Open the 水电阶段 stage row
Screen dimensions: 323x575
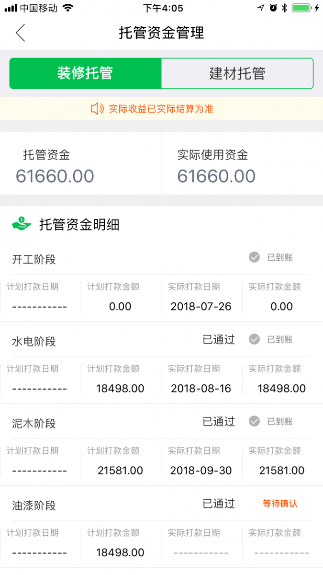click(34, 341)
